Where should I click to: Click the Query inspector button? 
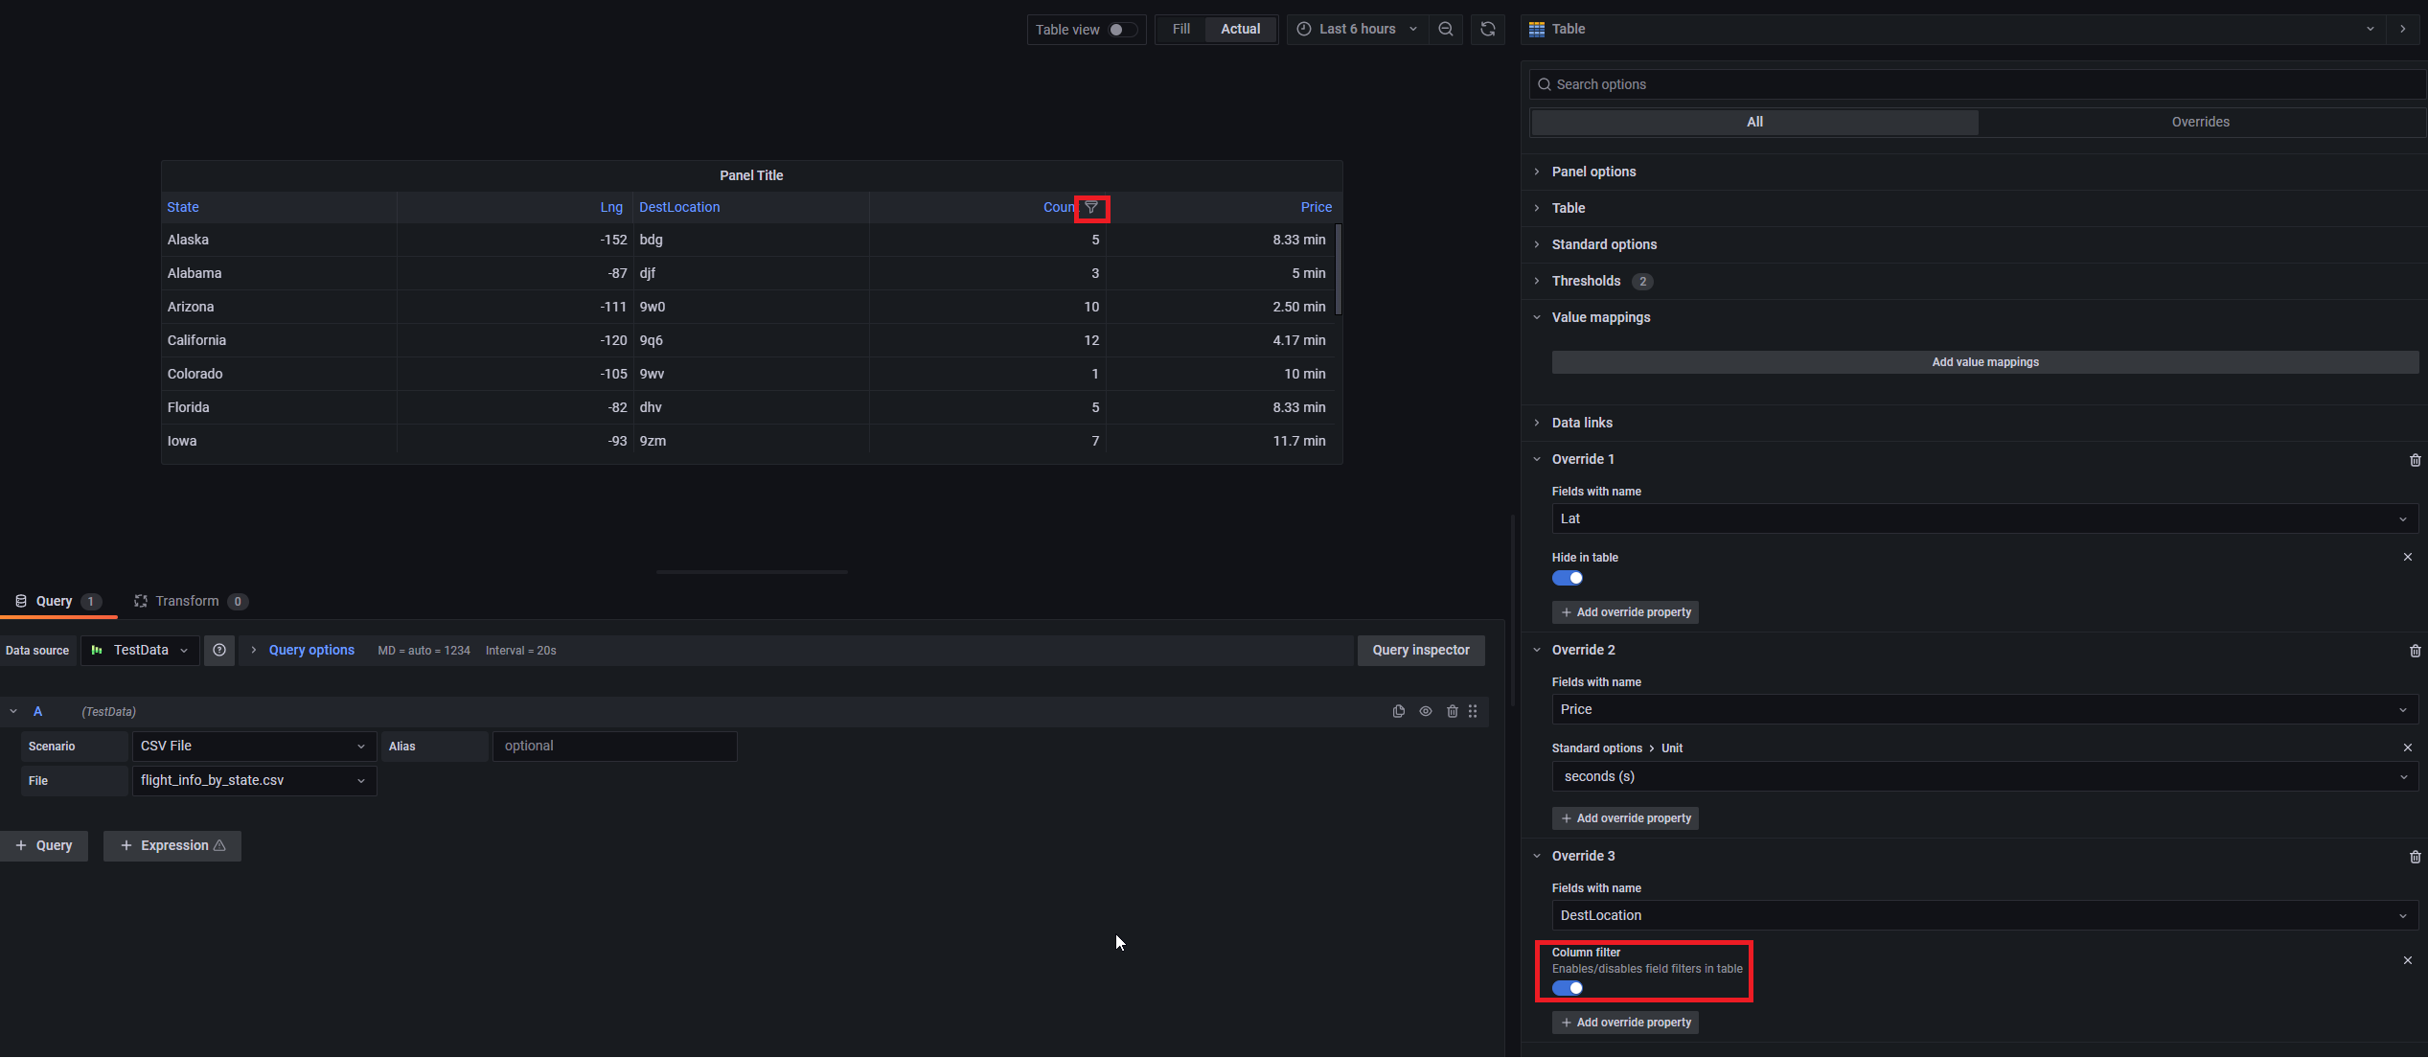[1421, 650]
